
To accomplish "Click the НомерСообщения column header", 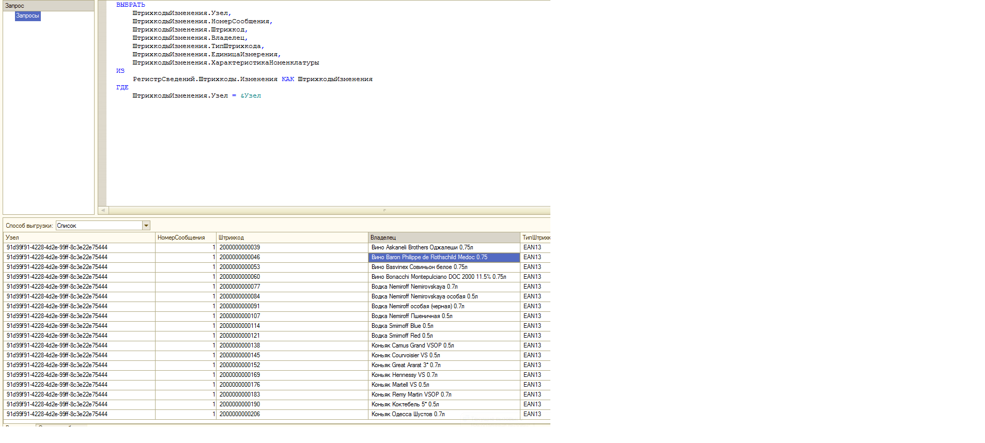I will (x=186, y=238).
